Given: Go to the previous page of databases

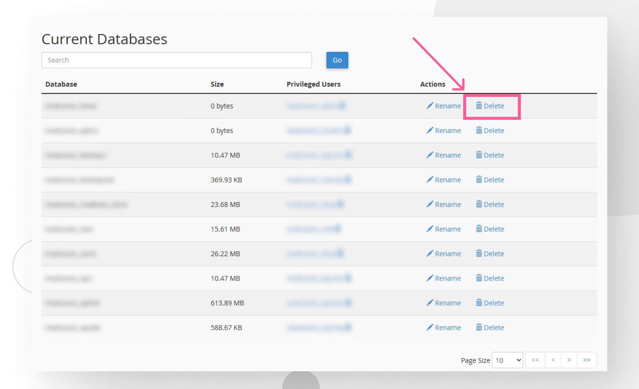Looking at the screenshot, I should pyautogui.click(x=553, y=360).
